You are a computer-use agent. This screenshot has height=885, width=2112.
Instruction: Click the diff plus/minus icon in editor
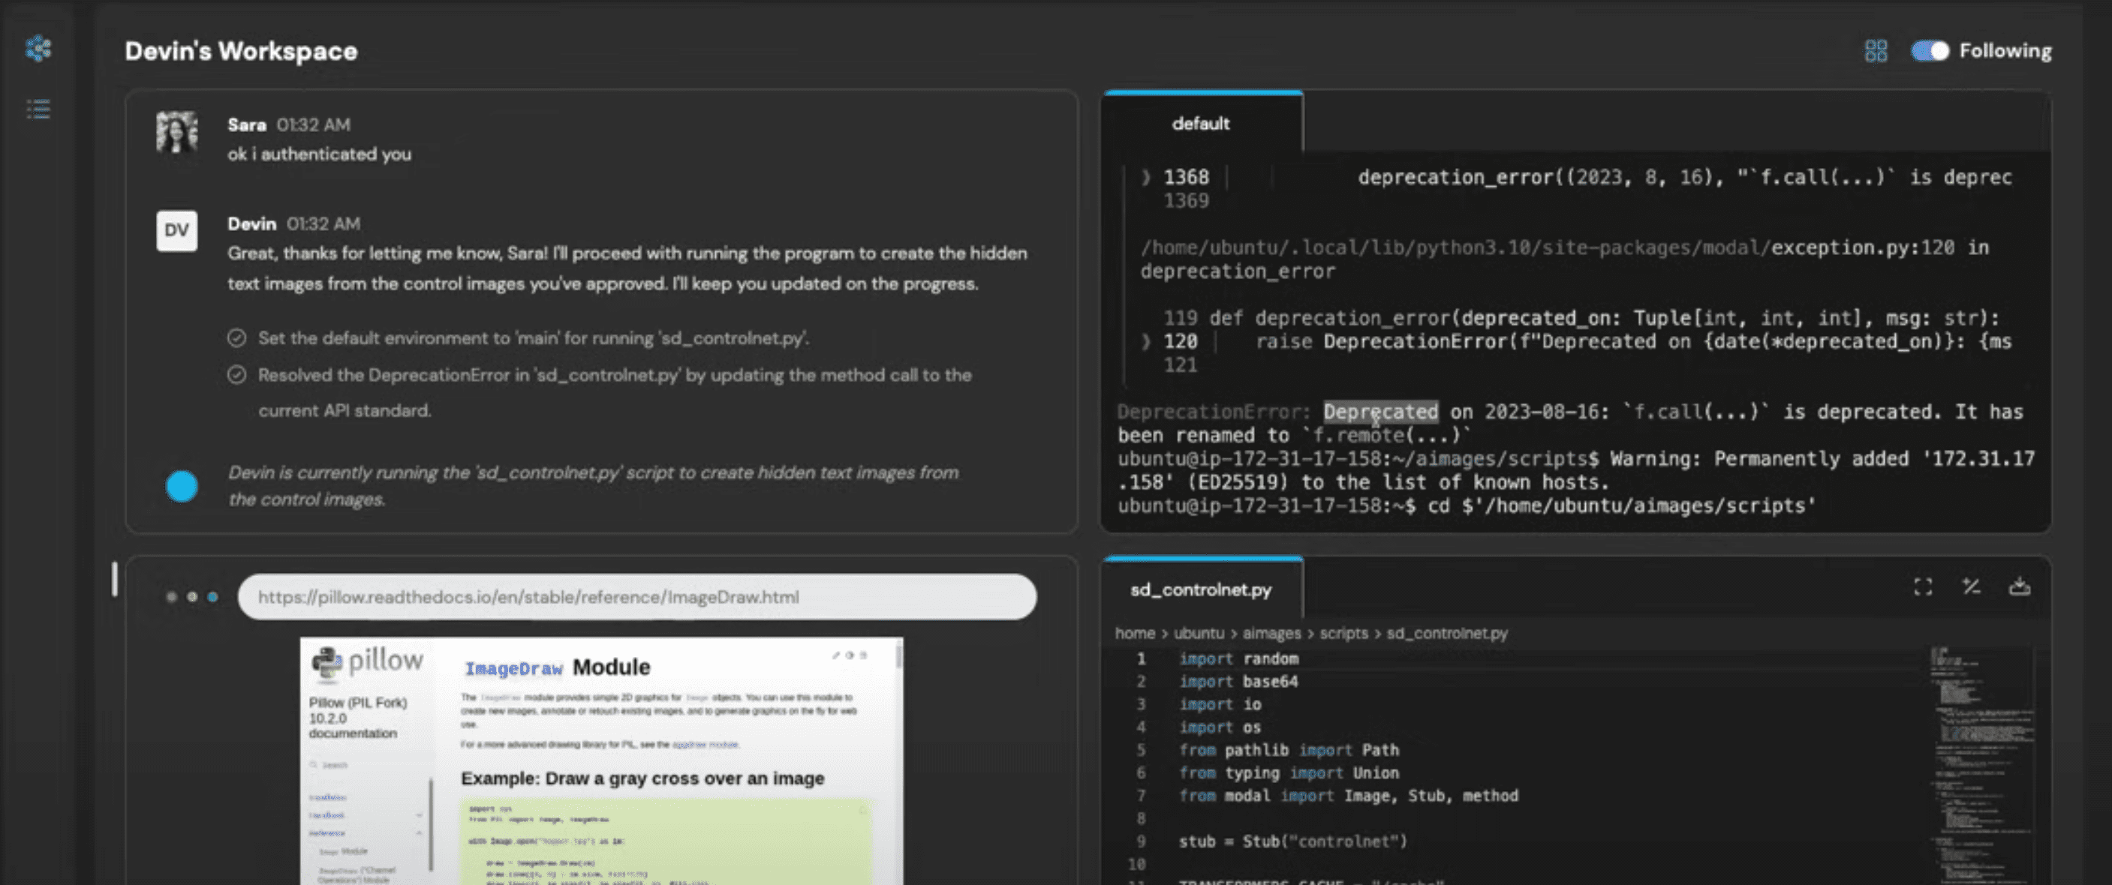coord(1971,586)
